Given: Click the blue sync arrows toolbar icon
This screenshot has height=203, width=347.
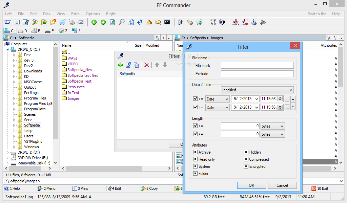Looking at the screenshot, I should pos(140,22).
